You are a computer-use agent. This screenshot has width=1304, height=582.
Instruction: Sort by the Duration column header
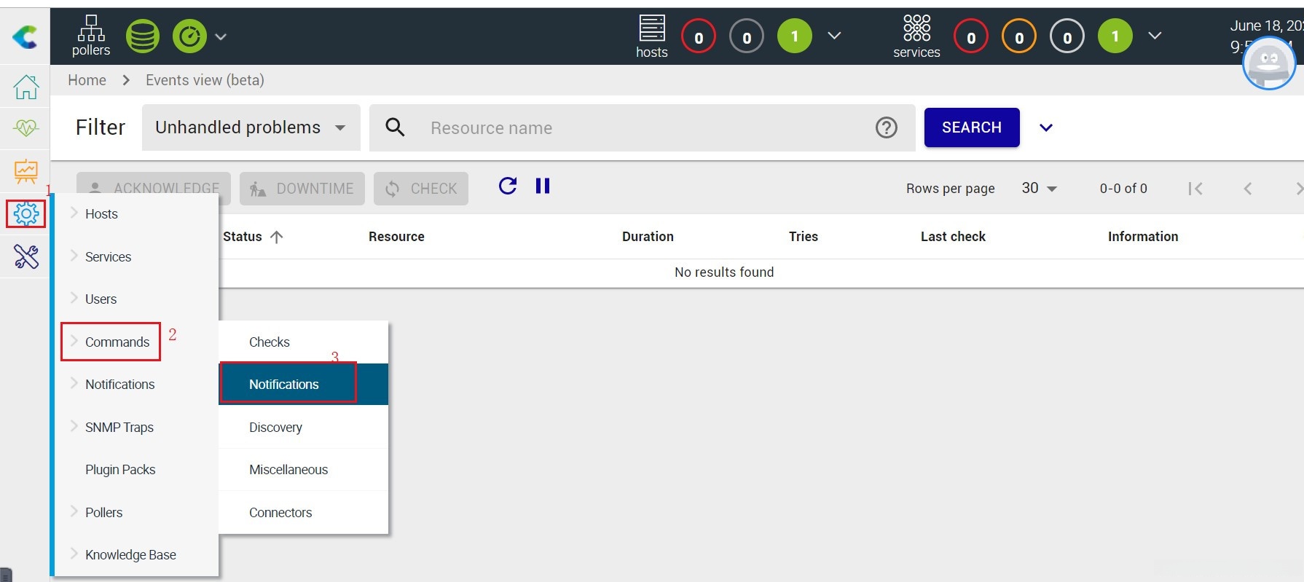[x=648, y=237]
